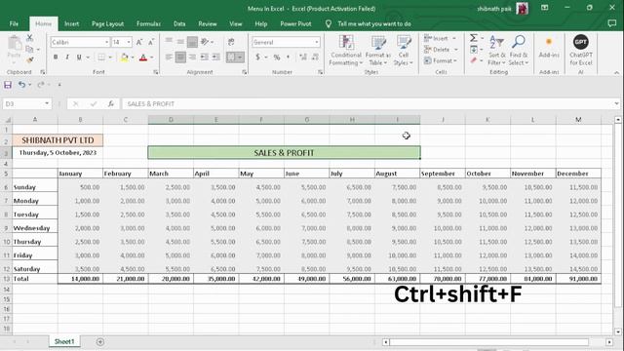Expand the Merge & Center dropdown arrow

(240, 58)
